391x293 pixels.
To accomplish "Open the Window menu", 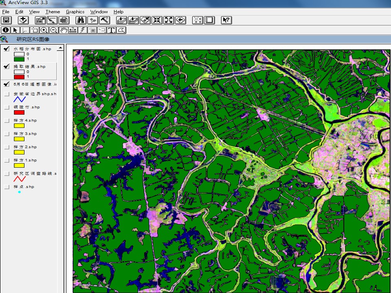I will pos(99,12).
